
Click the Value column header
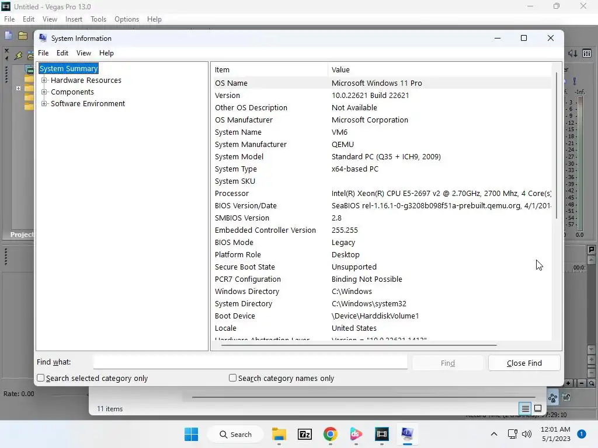point(439,70)
